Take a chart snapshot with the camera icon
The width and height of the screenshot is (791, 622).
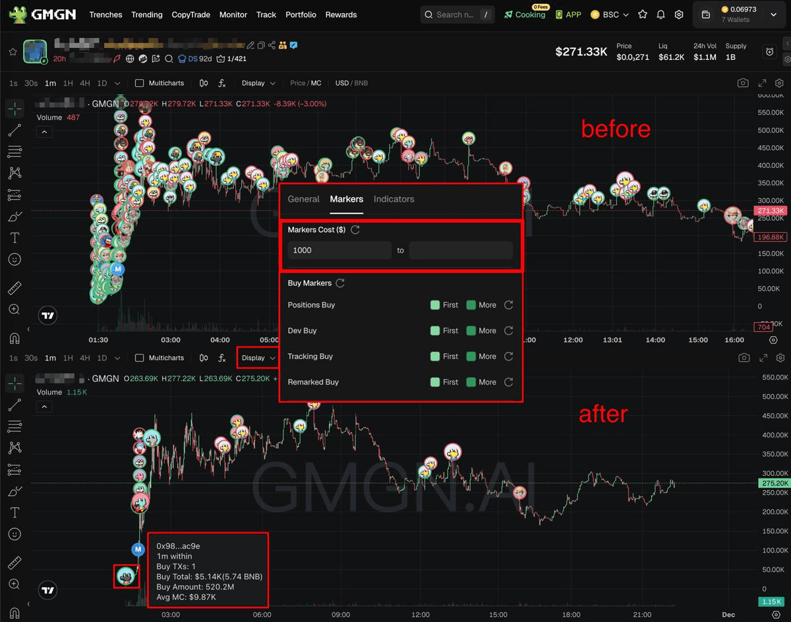743,83
